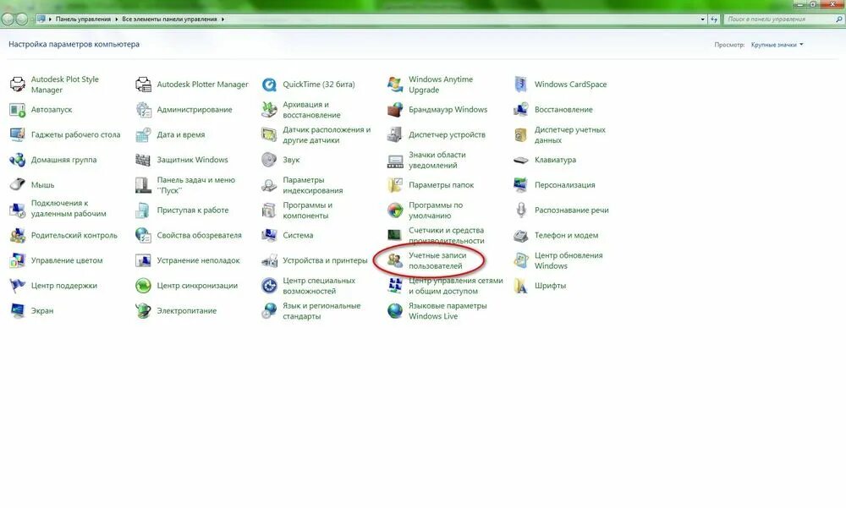Viewport: 846px width, 508px height.
Task: Open the Экран icon
Action: (x=17, y=310)
